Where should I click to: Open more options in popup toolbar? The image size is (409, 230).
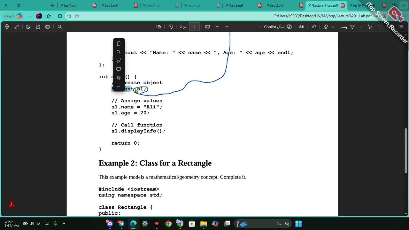119,86
